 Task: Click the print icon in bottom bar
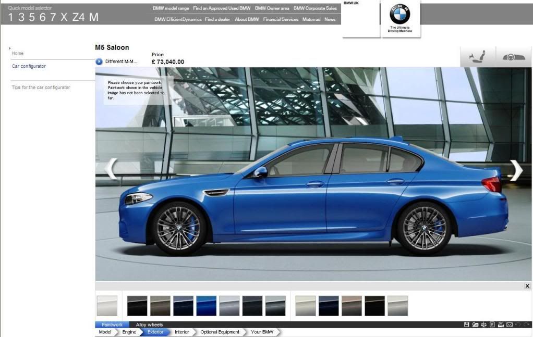click(x=501, y=325)
